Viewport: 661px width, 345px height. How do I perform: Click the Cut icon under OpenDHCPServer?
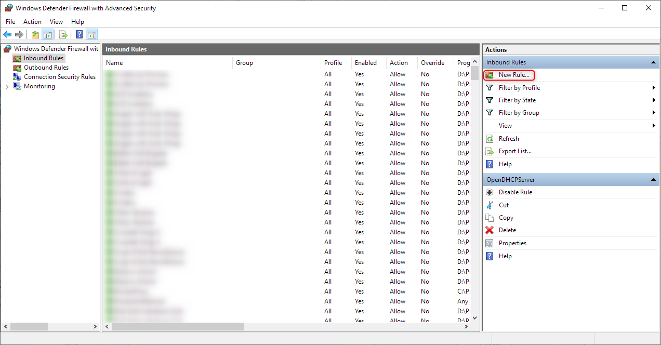pos(489,205)
